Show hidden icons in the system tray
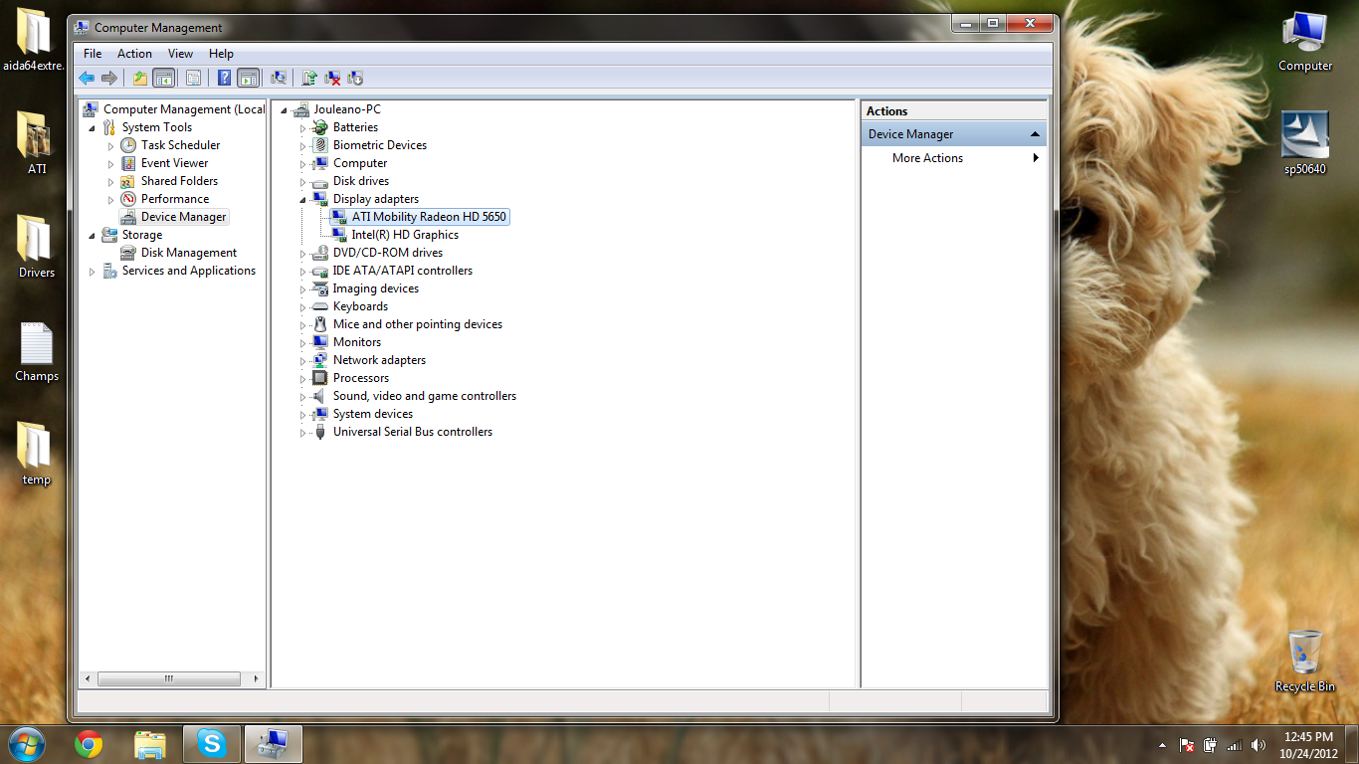1359x764 pixels. [x=1161, y=743]
